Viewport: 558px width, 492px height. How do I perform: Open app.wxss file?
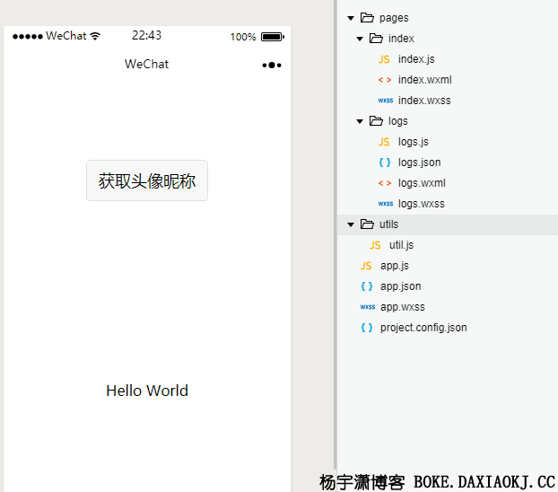pos(403,307)
